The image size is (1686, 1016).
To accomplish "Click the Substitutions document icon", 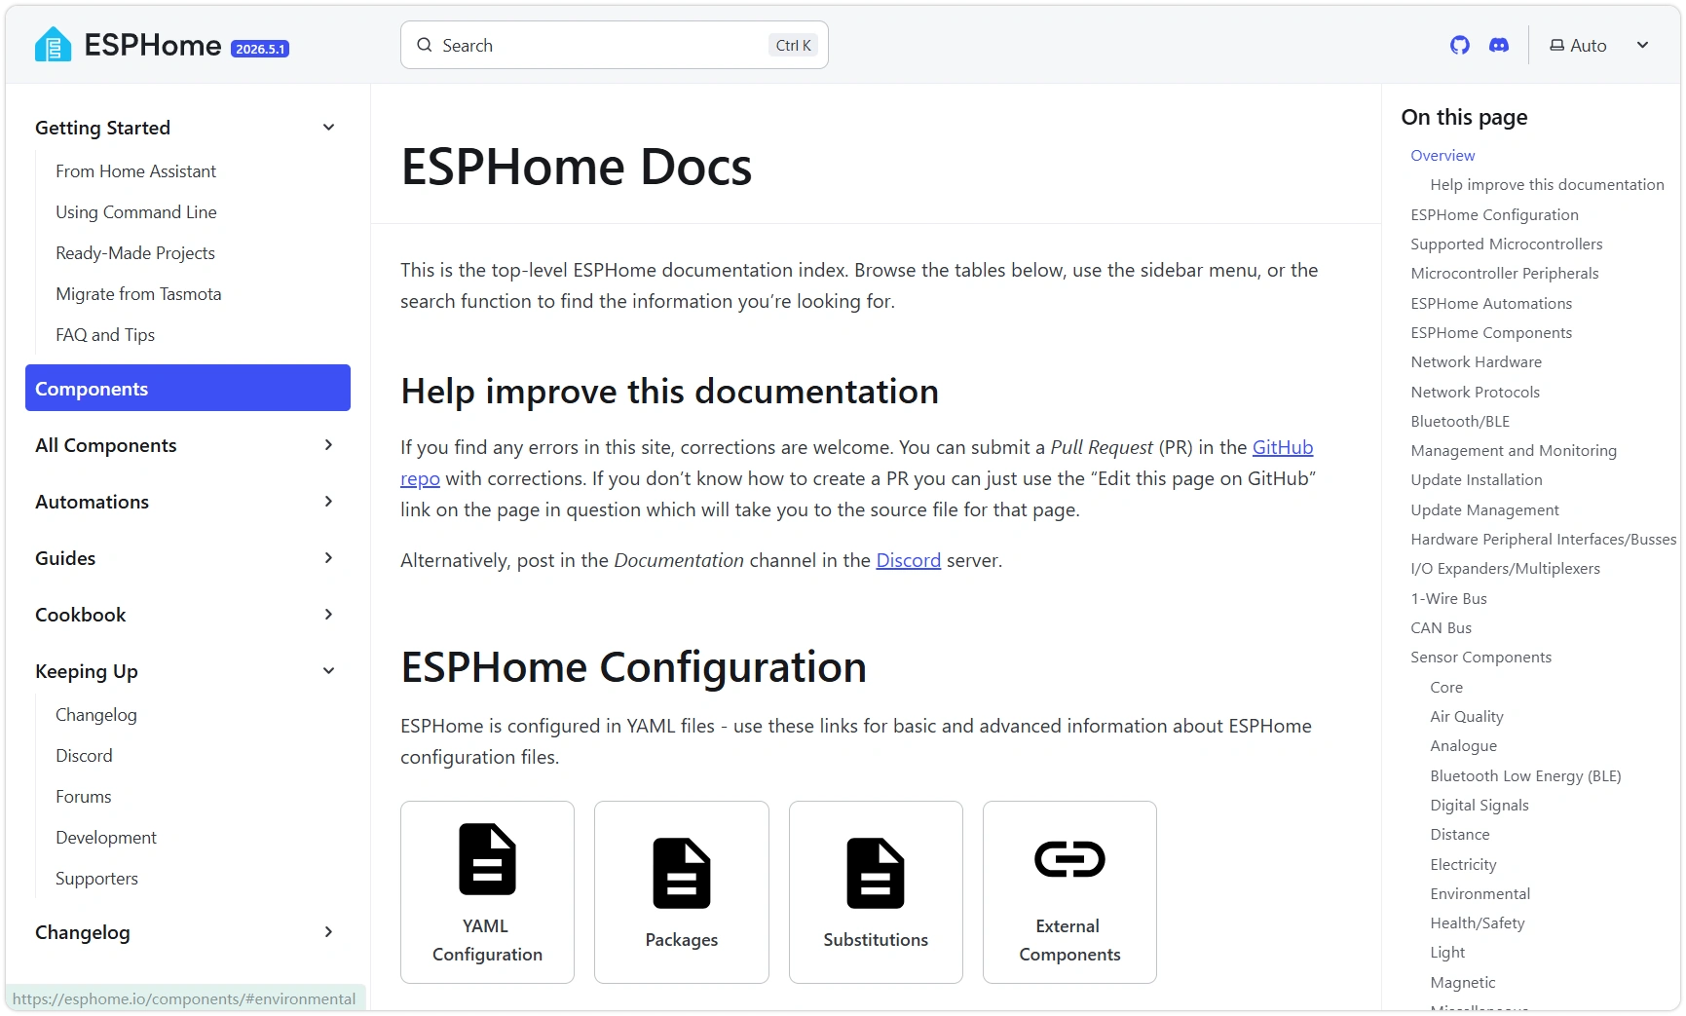I will point(876,873).
